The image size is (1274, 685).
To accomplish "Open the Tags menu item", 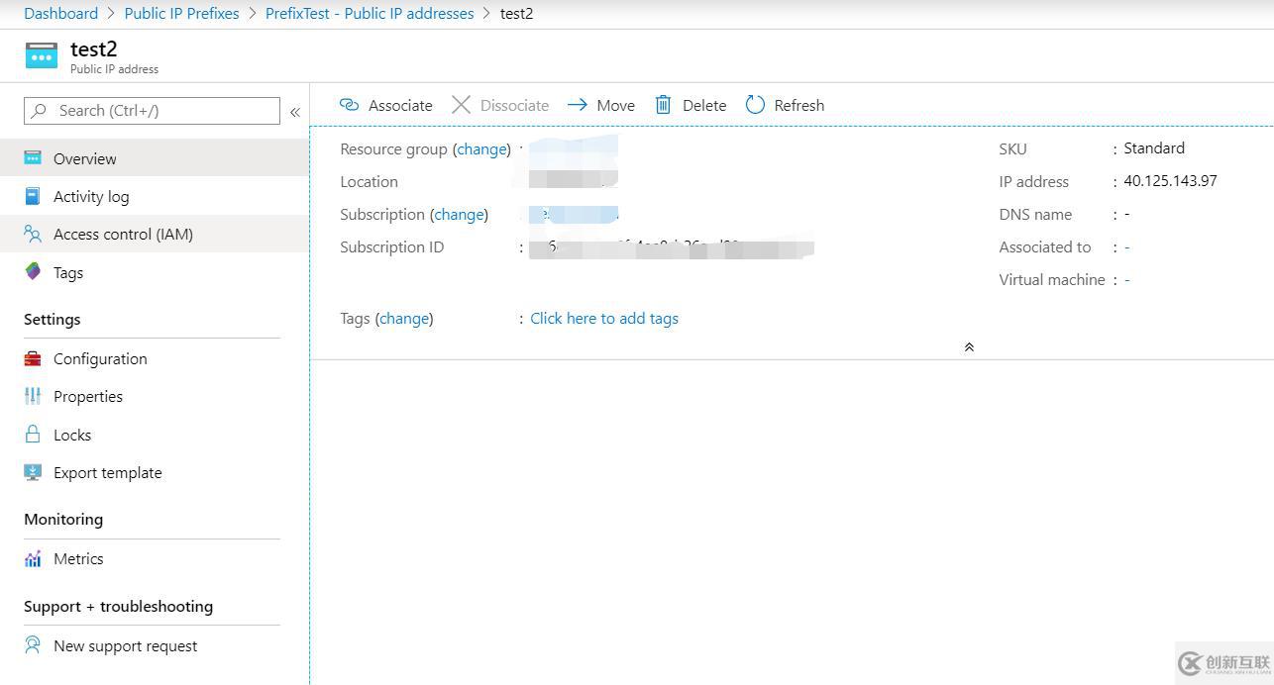I will tap(155, 272).
